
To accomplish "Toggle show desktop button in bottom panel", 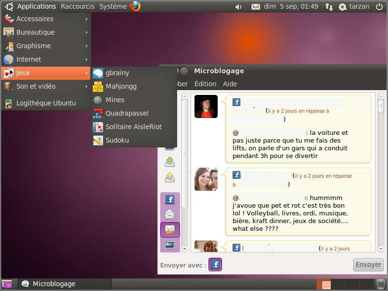I will pyautogui.click(x=7, y=284).
